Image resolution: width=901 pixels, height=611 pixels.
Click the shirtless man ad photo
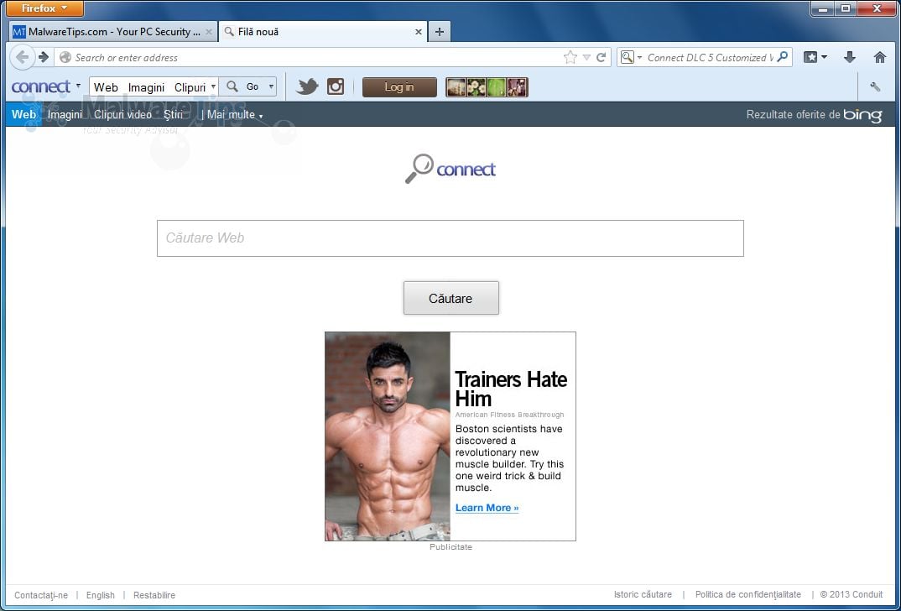(x=388, y=436)
